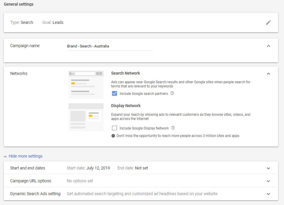Enable Include Google Display Network checkbox
This screenshot has width=284, height=205.
115,128
